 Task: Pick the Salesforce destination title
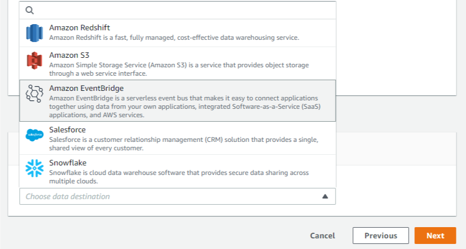(67, 130)
